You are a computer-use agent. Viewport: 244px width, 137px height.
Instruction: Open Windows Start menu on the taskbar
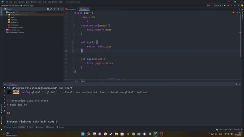click(83, 134)
